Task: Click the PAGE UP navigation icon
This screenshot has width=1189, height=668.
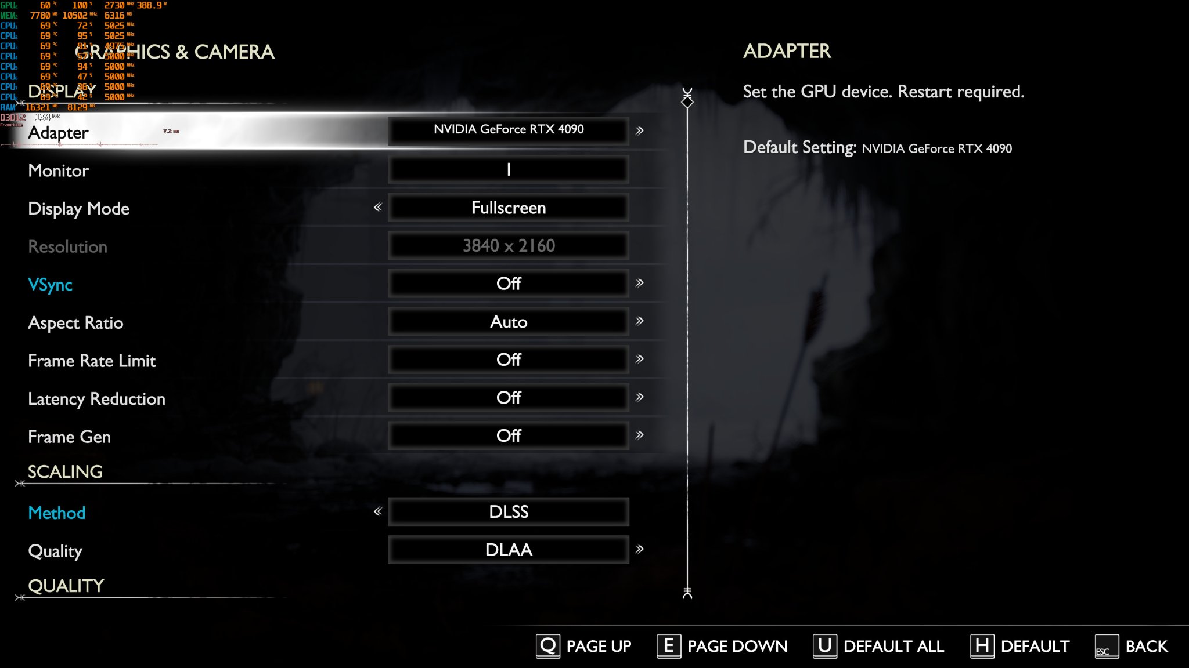Action: click(546, 645)
